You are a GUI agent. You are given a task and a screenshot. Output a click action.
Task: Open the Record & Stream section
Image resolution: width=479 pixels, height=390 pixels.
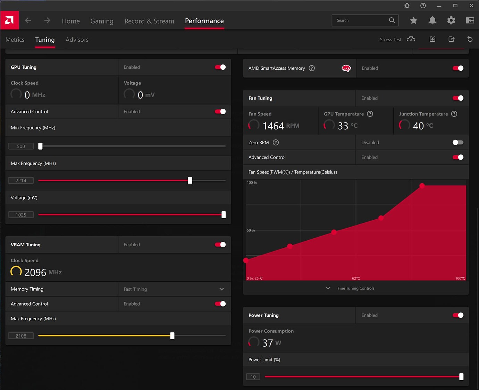(149, 21)
